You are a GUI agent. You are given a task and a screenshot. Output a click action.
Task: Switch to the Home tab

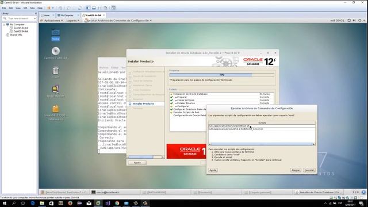[x=47, y=16]
